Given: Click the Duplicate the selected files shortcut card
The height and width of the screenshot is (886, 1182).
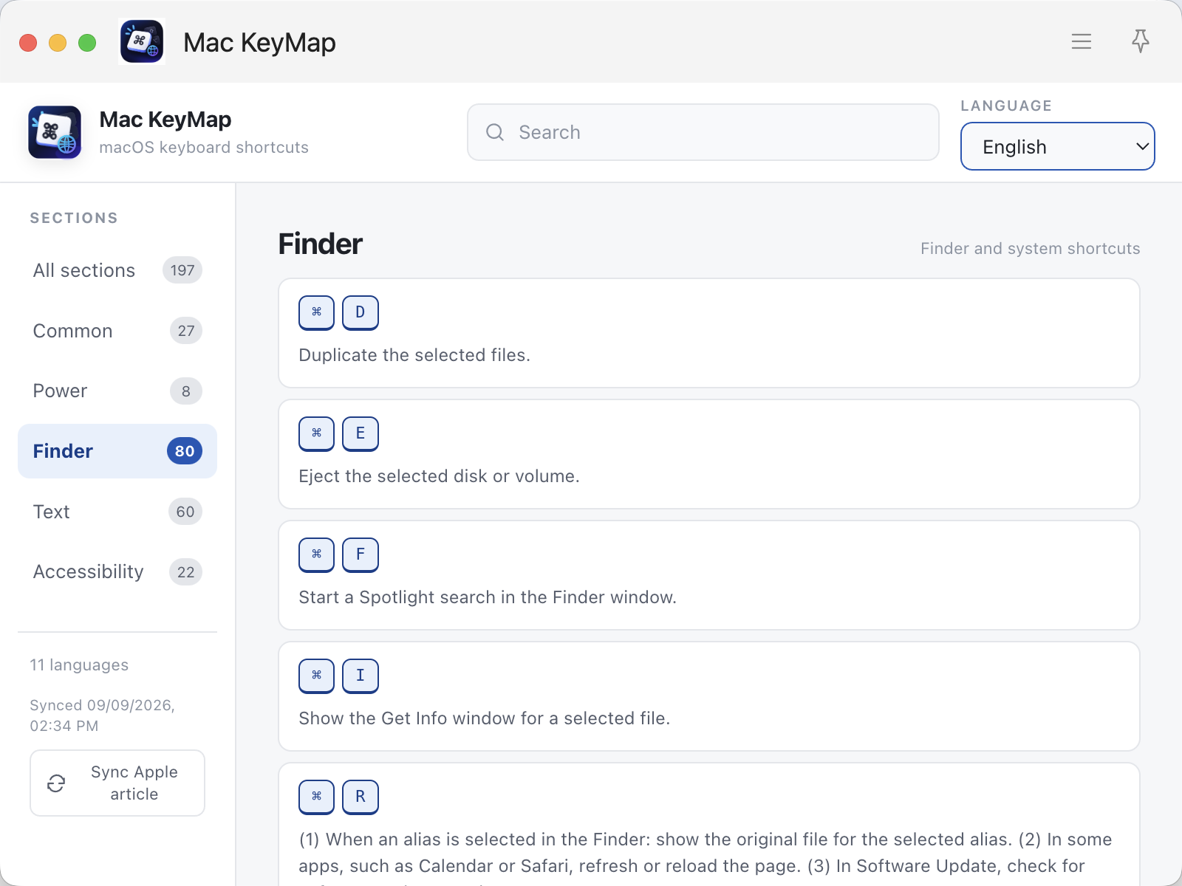Looking at the screenshot, I should [709, 333].
